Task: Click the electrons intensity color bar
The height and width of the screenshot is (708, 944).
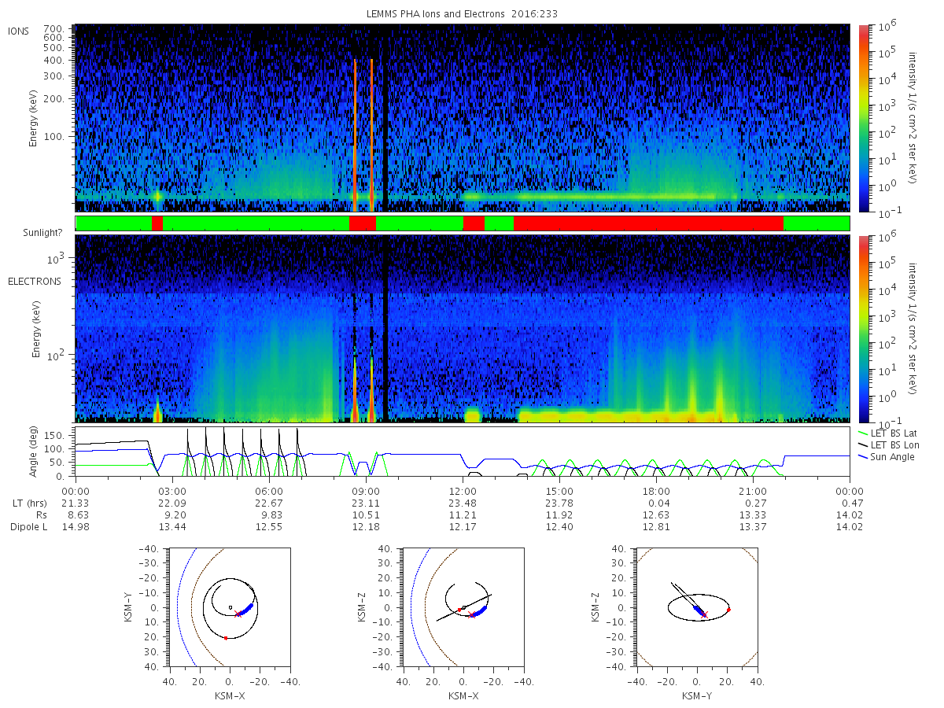Action: tap(864, 329)
